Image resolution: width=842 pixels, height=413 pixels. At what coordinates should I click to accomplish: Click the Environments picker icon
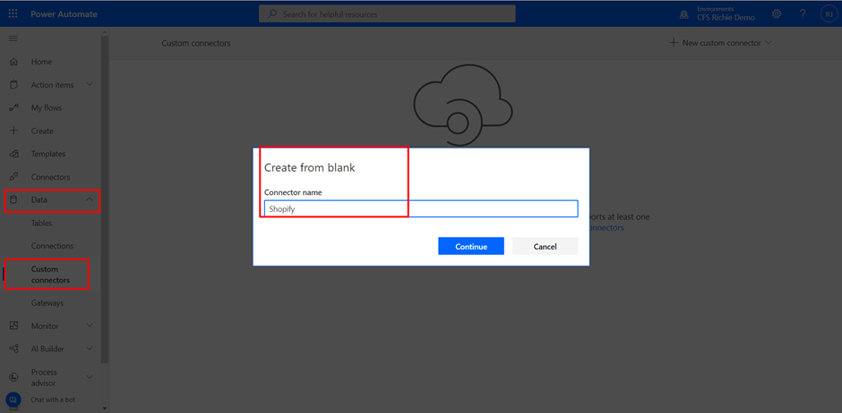click(x=684, y=14)
